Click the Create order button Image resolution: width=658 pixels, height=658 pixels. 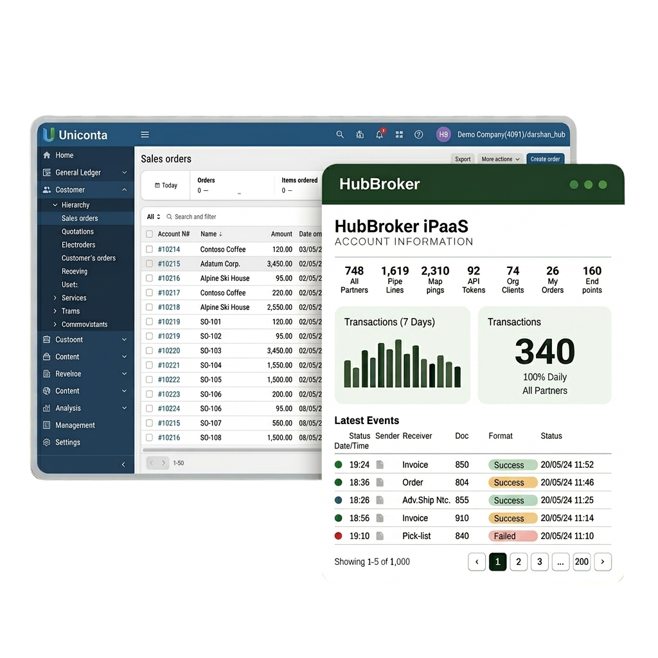click(545, 159)
